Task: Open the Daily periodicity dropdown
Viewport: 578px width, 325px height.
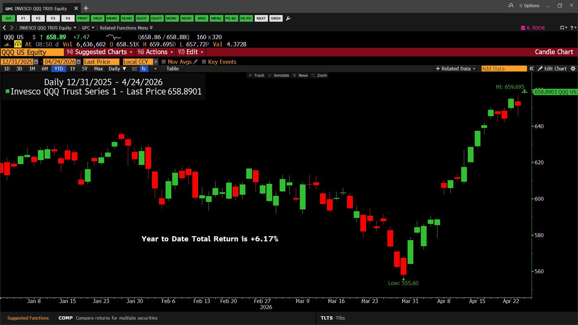Action: pyautogui.click(x=117, y=69)
